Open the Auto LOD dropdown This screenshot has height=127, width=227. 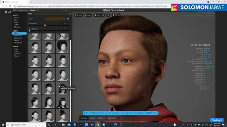point(99,15)
